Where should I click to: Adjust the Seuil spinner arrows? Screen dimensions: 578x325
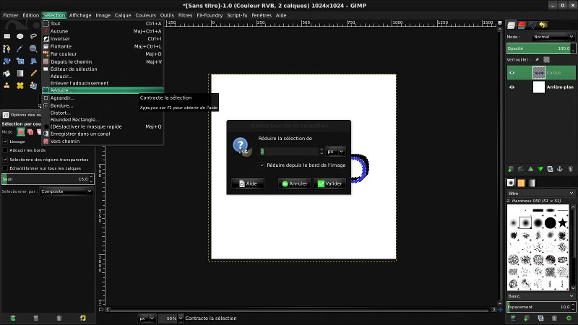[92, 179]
